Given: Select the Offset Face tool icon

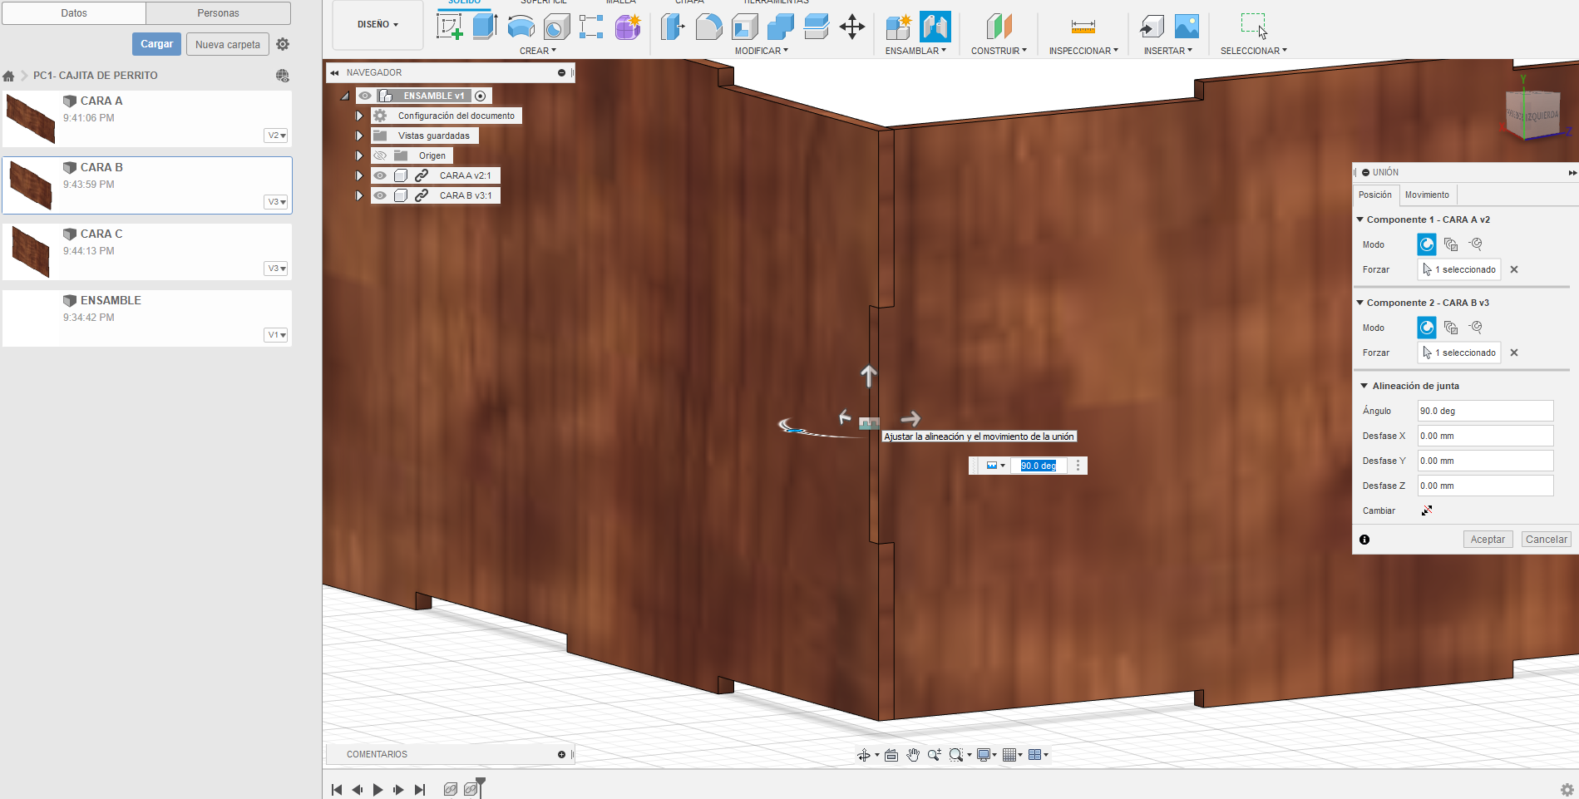Looking at the screenshot, I should tap(816, 27).
